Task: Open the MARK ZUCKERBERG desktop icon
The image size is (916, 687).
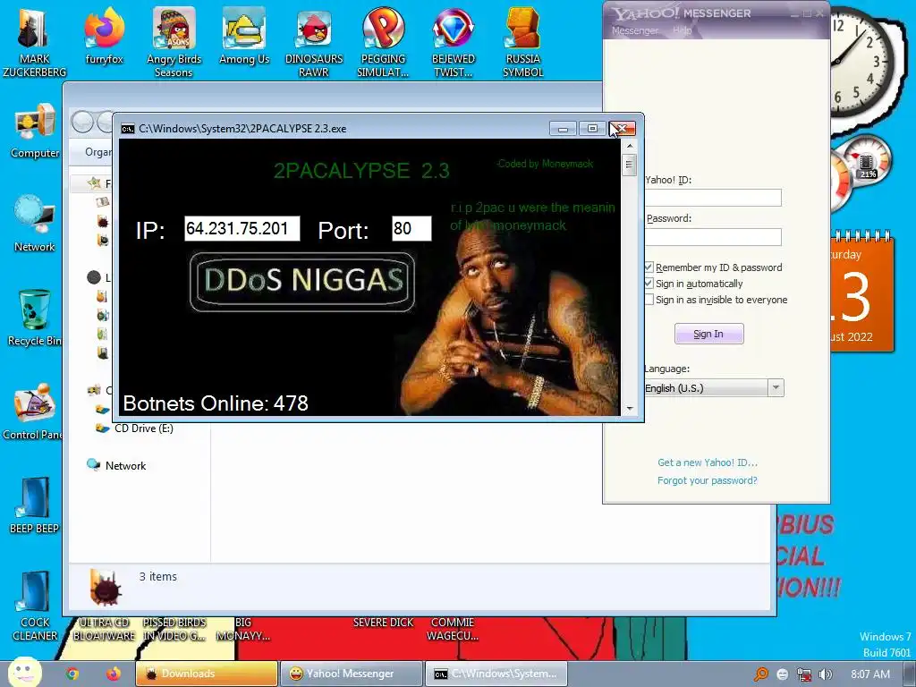Action: [34, 41]
